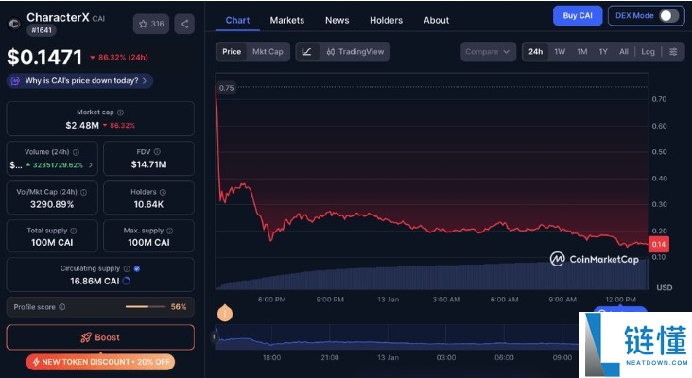Click the 0.14 current price tag
The width and height of the screenshot is (692, 378).
[659, 245]
